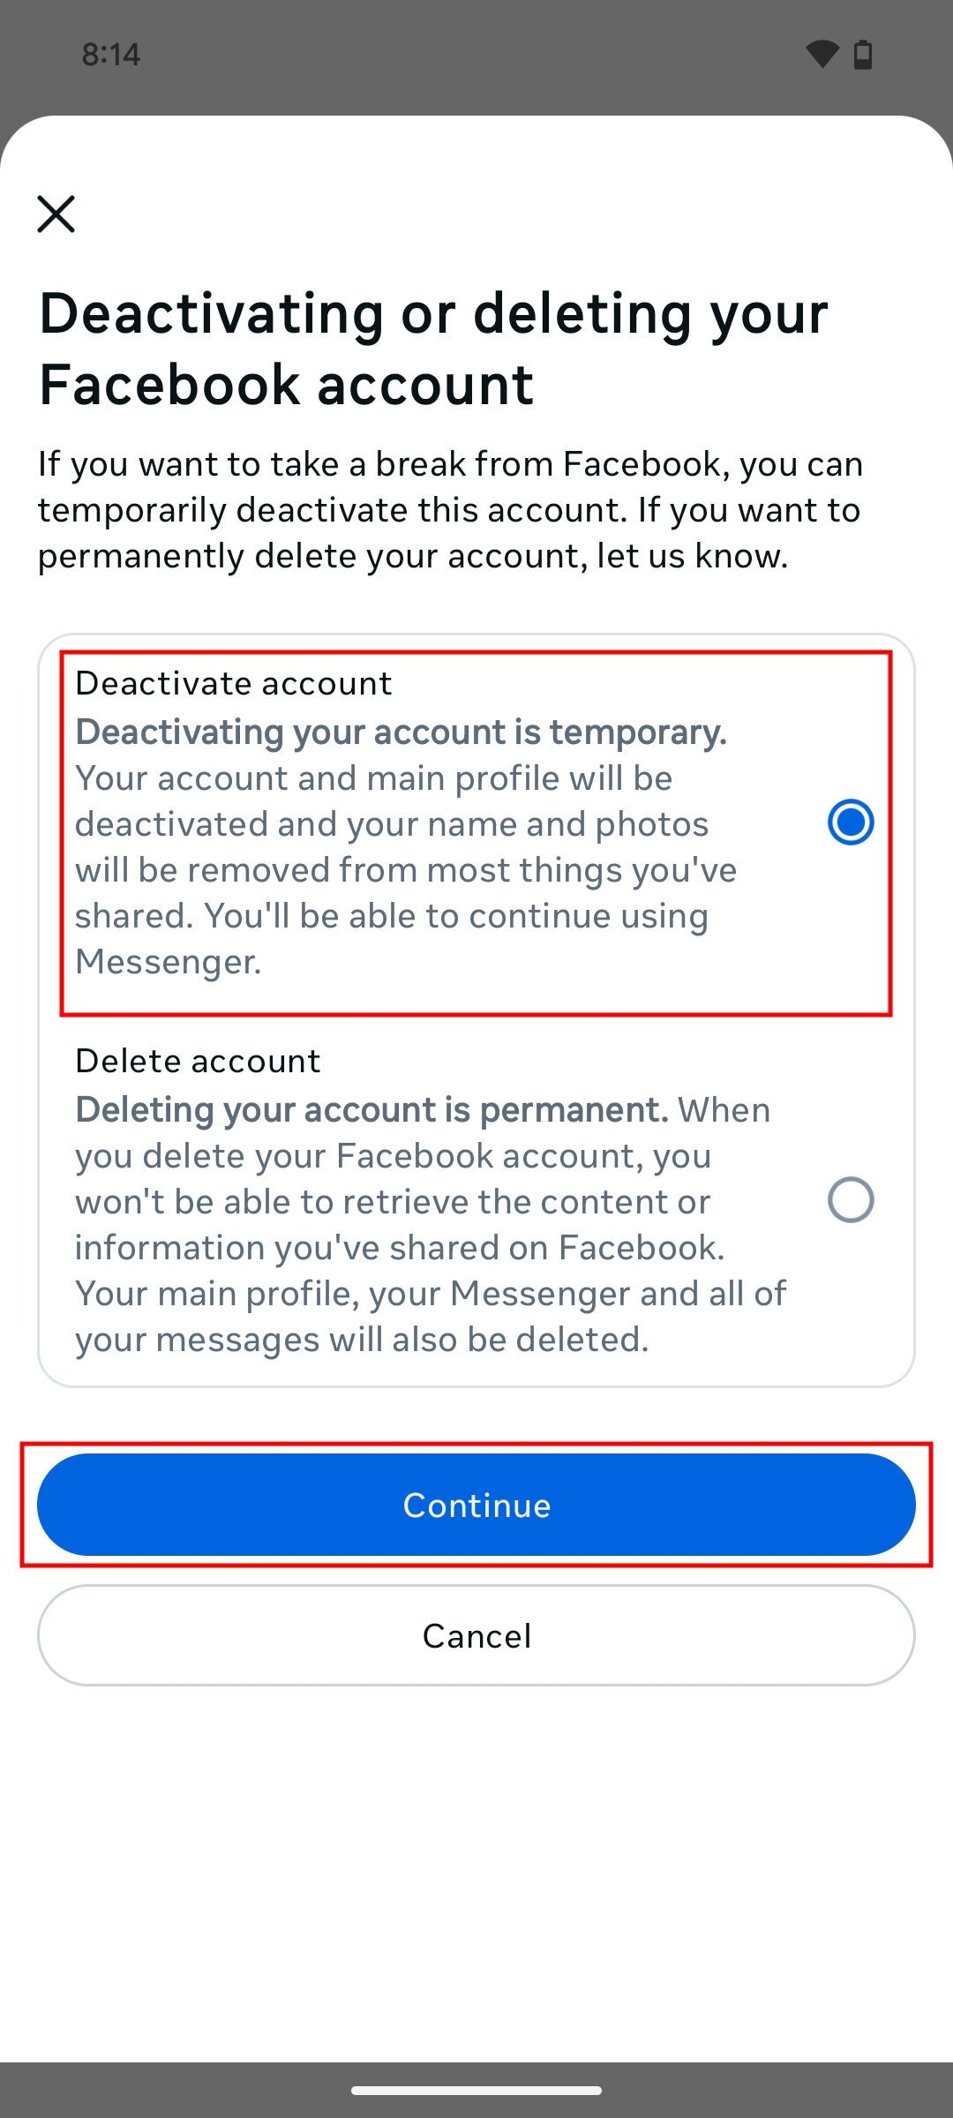
Task: Tap the "Deactivating or deleting your Facebook account" heading
Action: [x=434, y=349]
